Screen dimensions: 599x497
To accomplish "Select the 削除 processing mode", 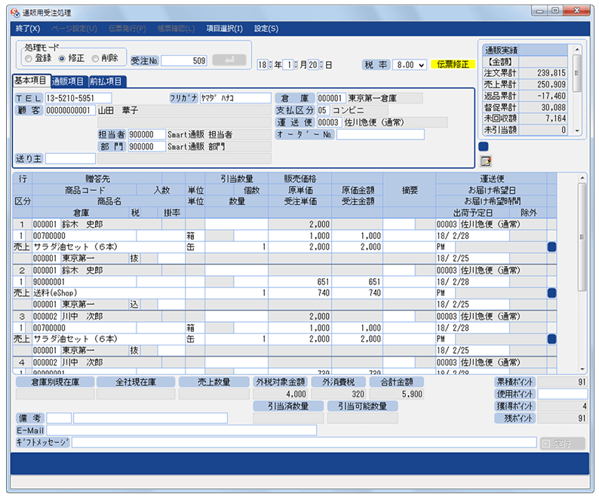I will pyautogui.click(x=94, y=57).
